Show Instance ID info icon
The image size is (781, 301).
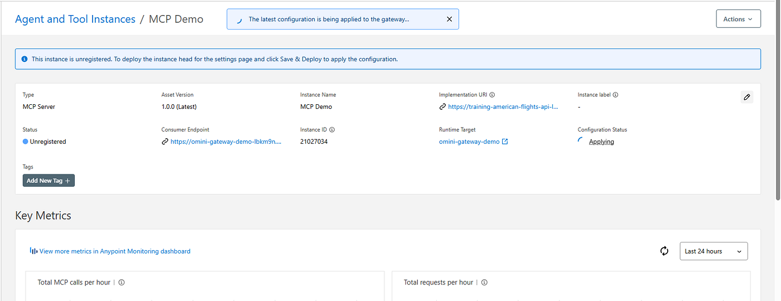point(332,130)
